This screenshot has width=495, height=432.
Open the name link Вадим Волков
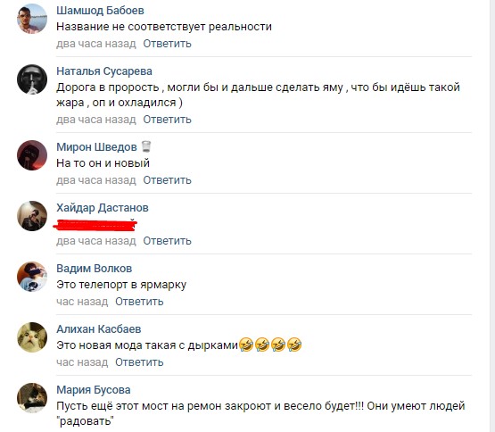coord(94,269)
